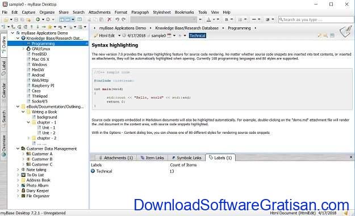The height and width of the screenshot is (216, 355).
Task: Click the yellow star bookmark icon
Action: 50,27
